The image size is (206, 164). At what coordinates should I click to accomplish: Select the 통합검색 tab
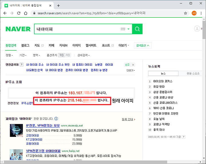(11, 45)
